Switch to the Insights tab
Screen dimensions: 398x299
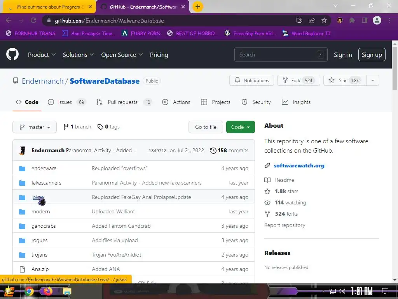tap(296, 102)
